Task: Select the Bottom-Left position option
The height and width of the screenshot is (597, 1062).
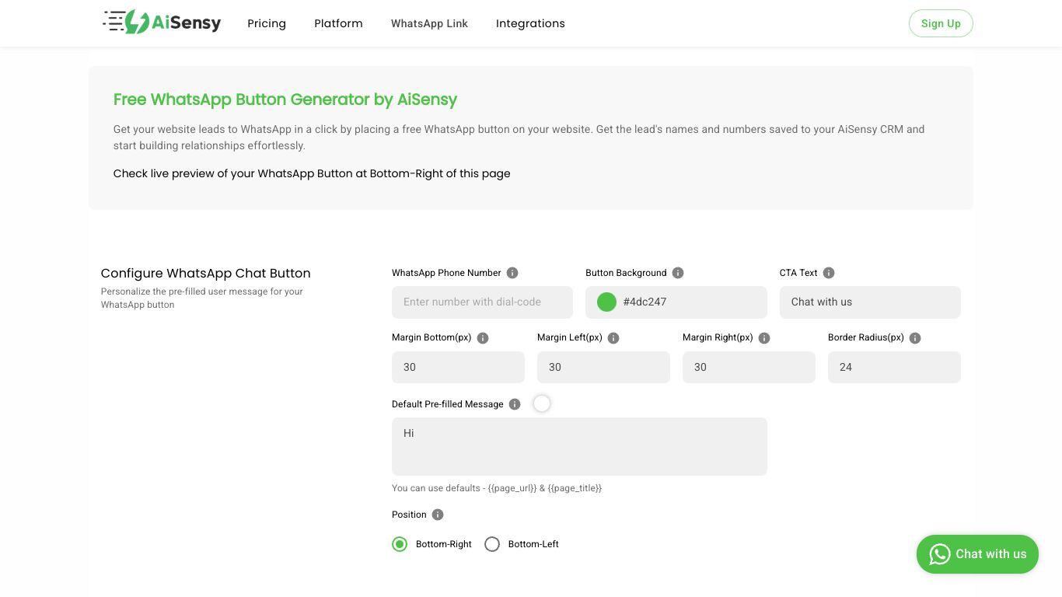Action: (x=492, y=544)
